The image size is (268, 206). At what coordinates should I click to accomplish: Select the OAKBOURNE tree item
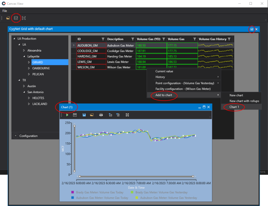(x=41, y=68)
